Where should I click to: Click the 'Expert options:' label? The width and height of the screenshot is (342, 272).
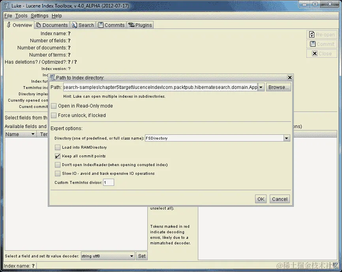coord(66,128)
